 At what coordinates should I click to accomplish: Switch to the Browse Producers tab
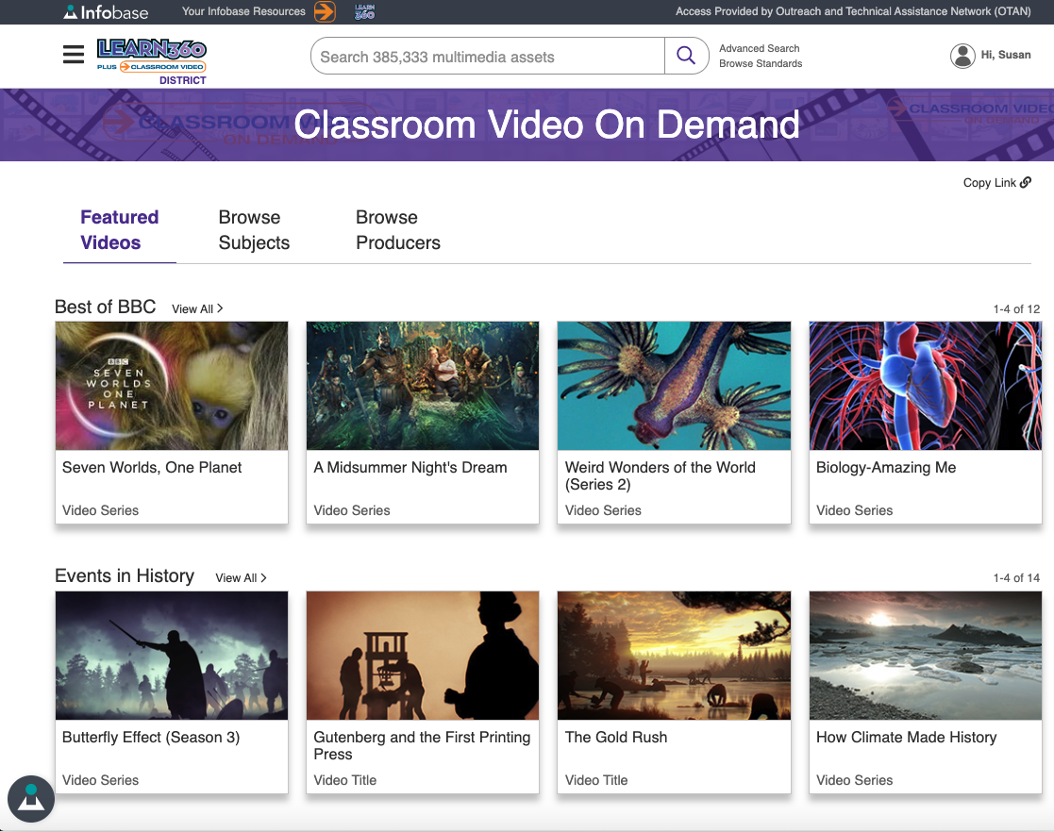[397, 229]
